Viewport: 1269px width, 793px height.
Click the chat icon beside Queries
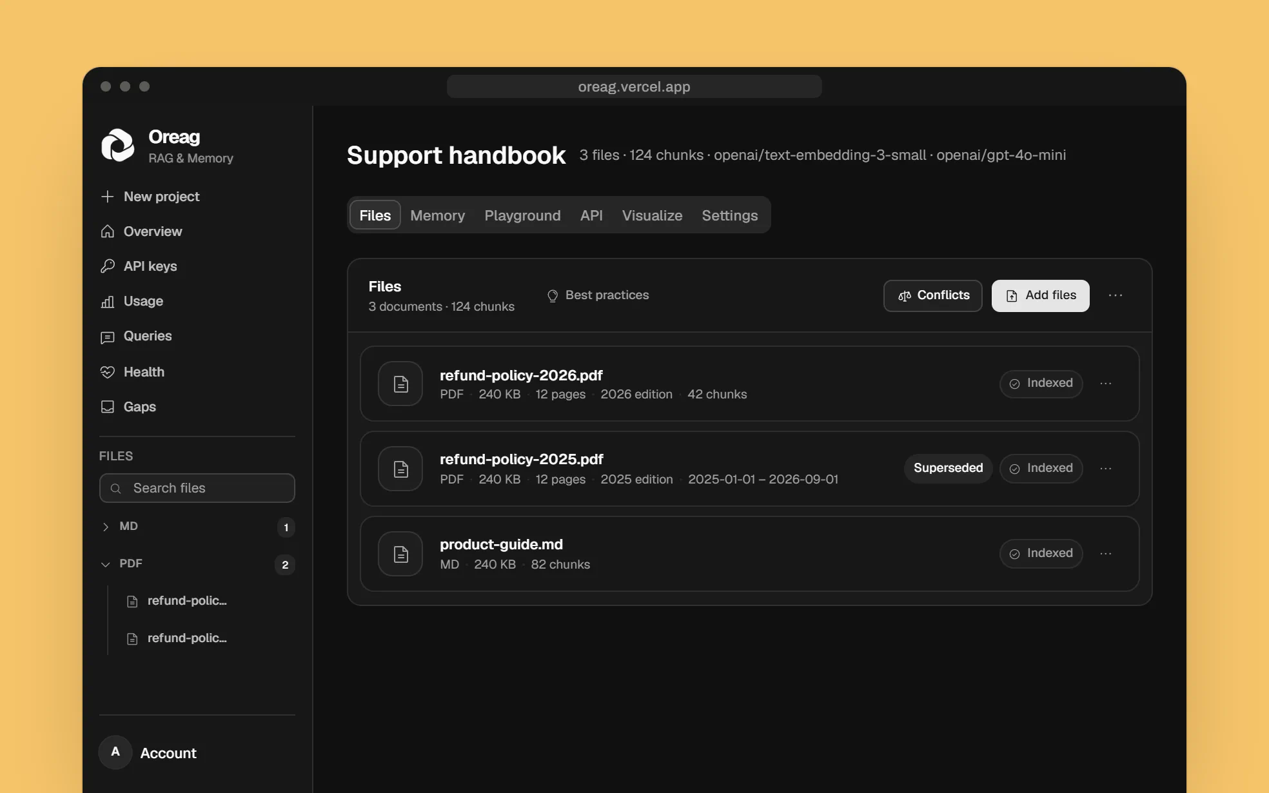point(108,337)
